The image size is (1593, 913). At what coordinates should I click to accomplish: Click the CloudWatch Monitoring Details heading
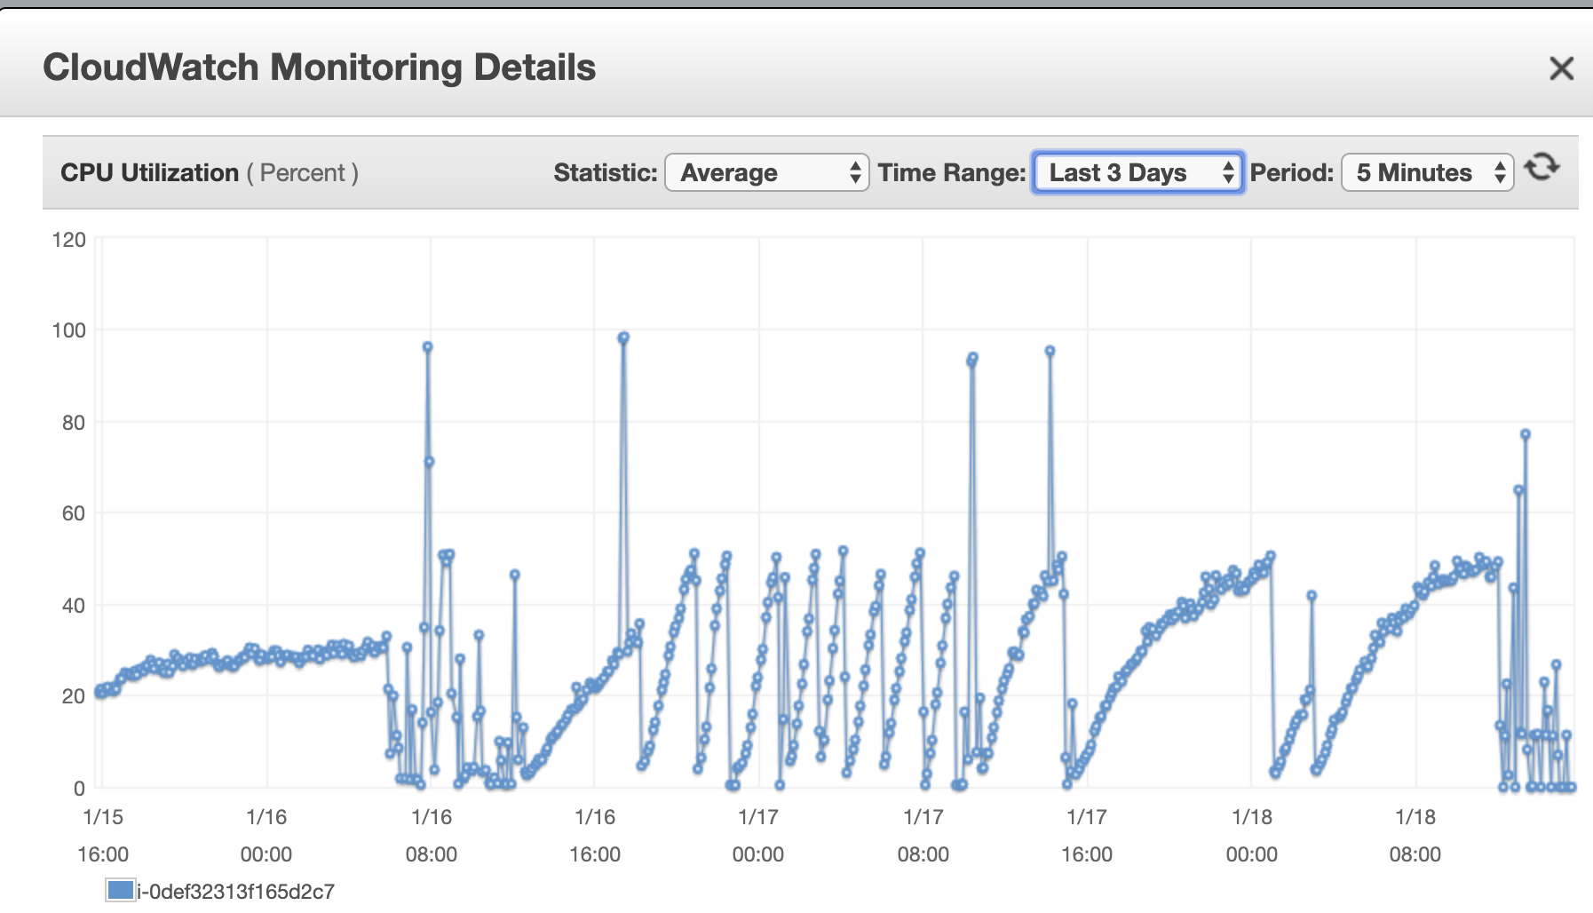click(320, 67)
